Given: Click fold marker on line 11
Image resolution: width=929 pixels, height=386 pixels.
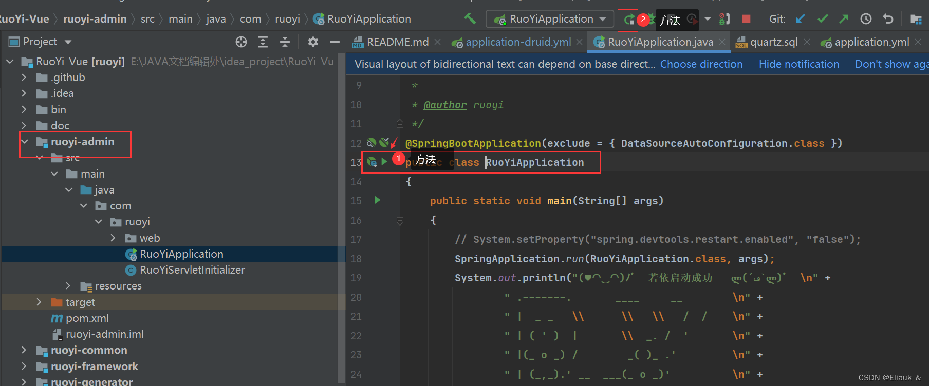Looking at the screenshot, I should 400,124.
